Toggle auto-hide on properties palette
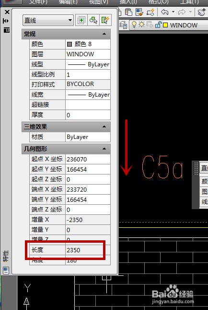The width and height of the screenshot is (208, 310). click(6, 21)
